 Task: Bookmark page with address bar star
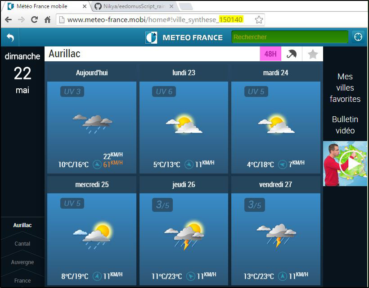[x=259, y=19]
